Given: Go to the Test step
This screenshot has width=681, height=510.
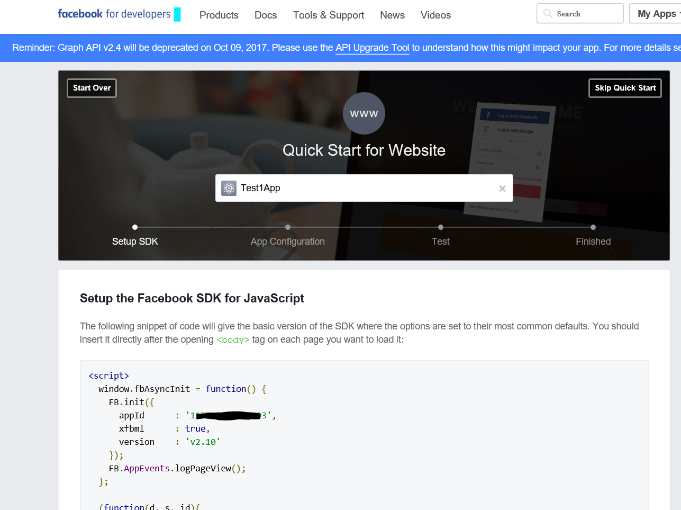Looking at the screenshot, I should pyautogui.click(x=440, y=227).
